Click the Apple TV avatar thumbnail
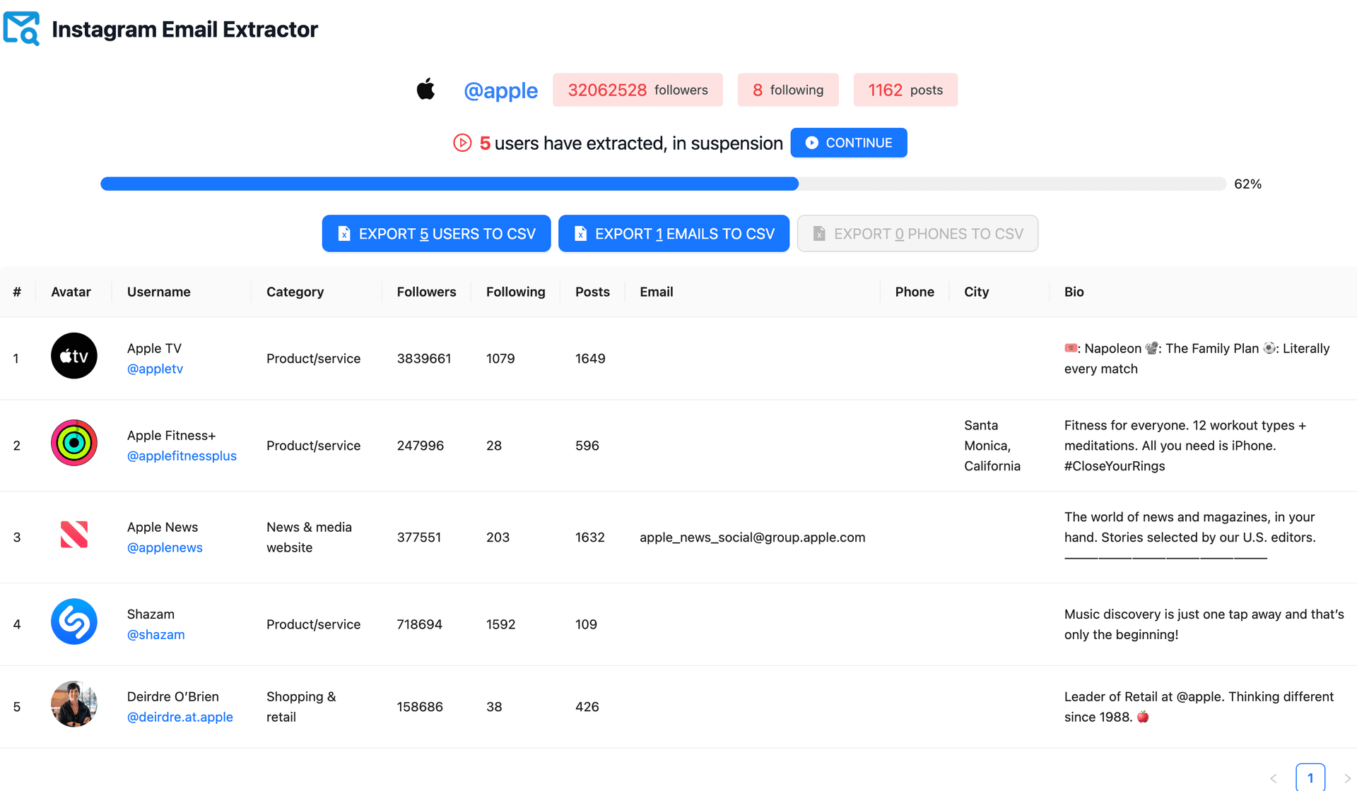1357x791 pixels. coord(74,356)
